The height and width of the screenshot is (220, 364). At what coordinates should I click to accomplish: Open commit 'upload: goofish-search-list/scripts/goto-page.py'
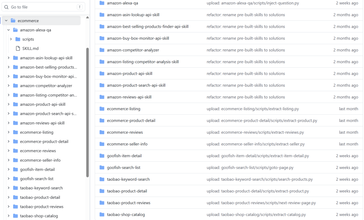point(250,168)
